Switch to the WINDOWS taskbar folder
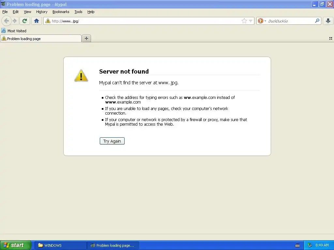 (60, 245)
